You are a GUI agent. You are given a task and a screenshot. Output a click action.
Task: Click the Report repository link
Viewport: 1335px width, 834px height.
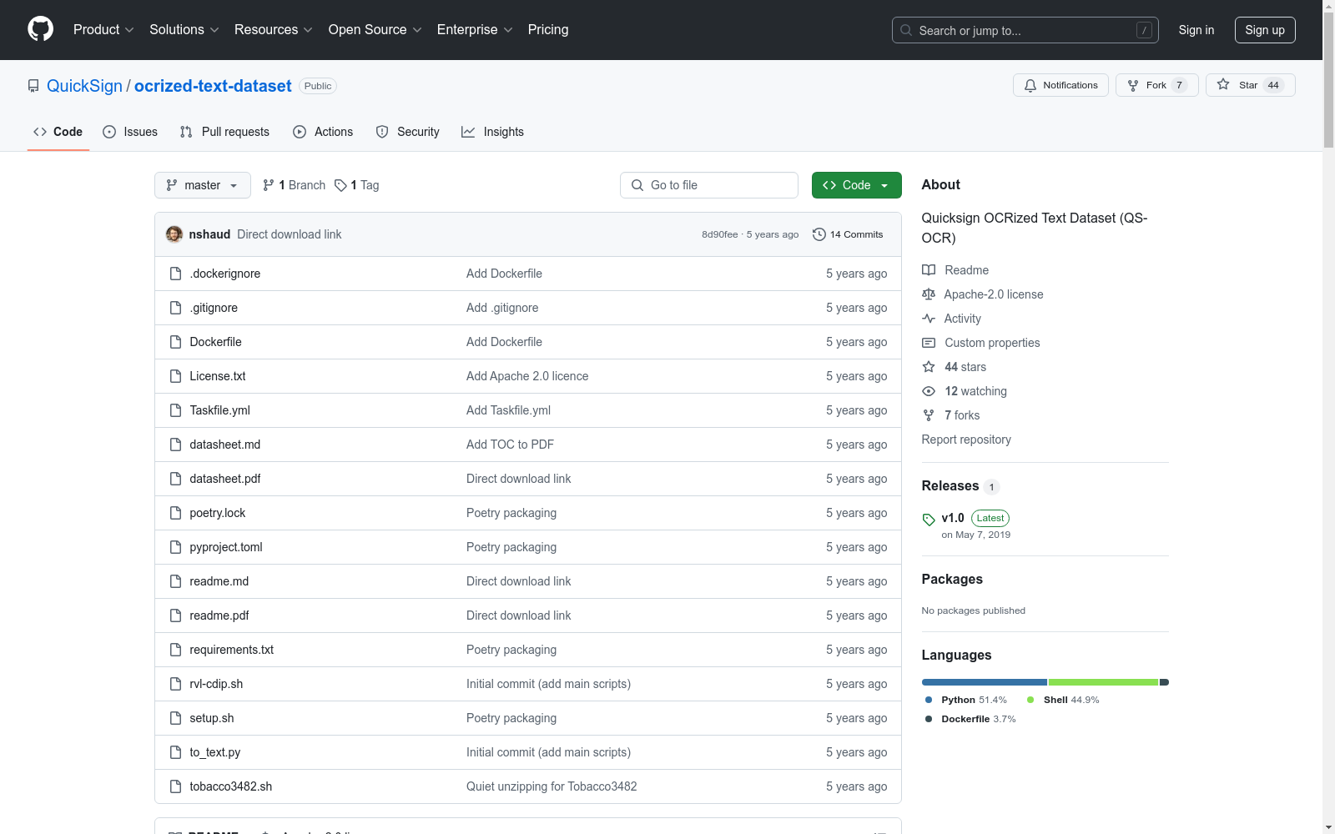click(x=966, y=440)
